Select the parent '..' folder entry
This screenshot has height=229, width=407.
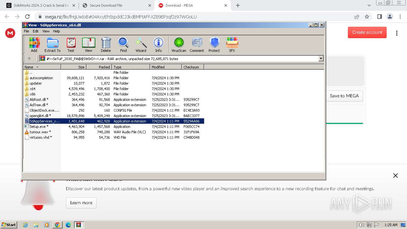pos(114,73)
